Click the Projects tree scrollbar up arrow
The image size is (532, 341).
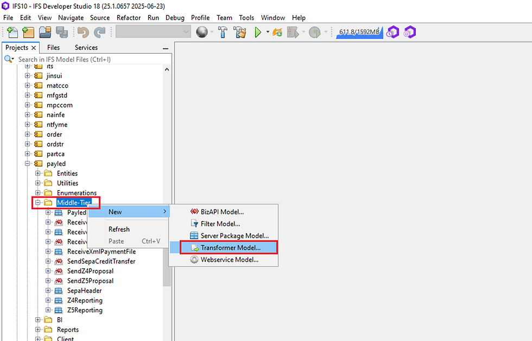[167, 70]
